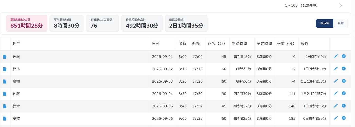Click the 経過 value 0日13時間58分
This screenshot has width=355, height=127.
pos(314,81)
